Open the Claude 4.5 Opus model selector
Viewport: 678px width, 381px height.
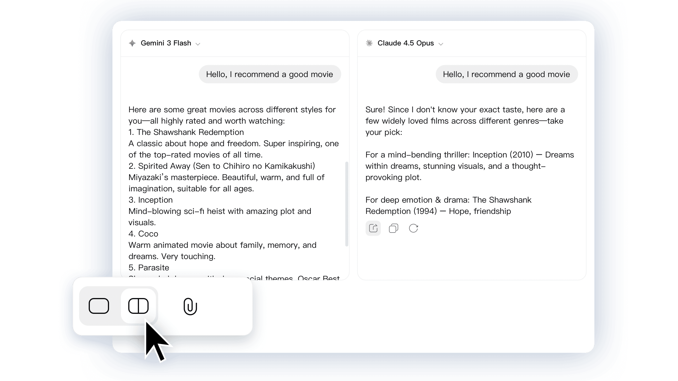[405, 43]
